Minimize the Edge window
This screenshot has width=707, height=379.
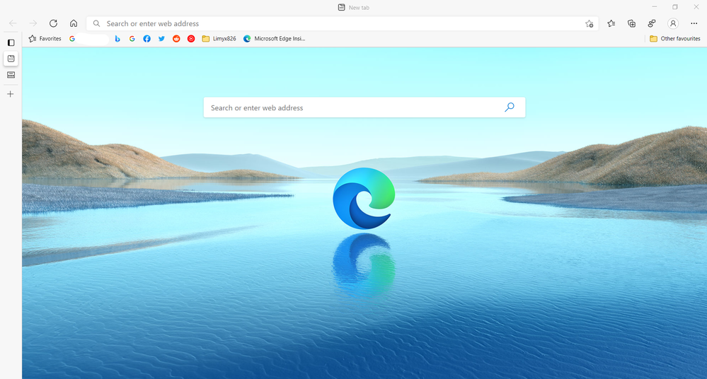[654, 7]
